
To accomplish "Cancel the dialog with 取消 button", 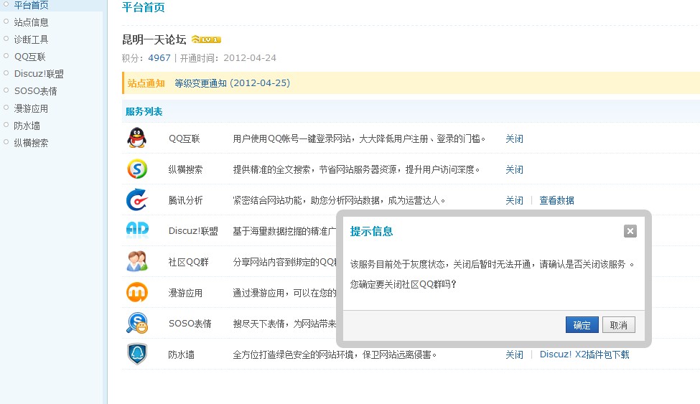I will [618, 325].
